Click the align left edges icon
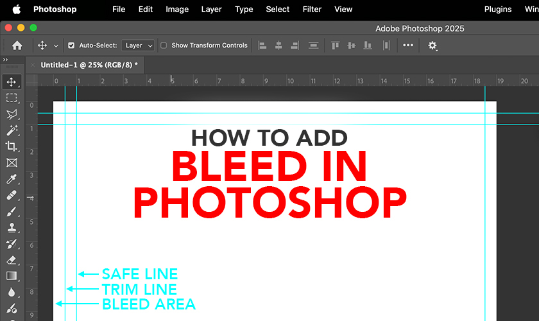This screenshot has width=539, height=321. (x=262, y=46)
